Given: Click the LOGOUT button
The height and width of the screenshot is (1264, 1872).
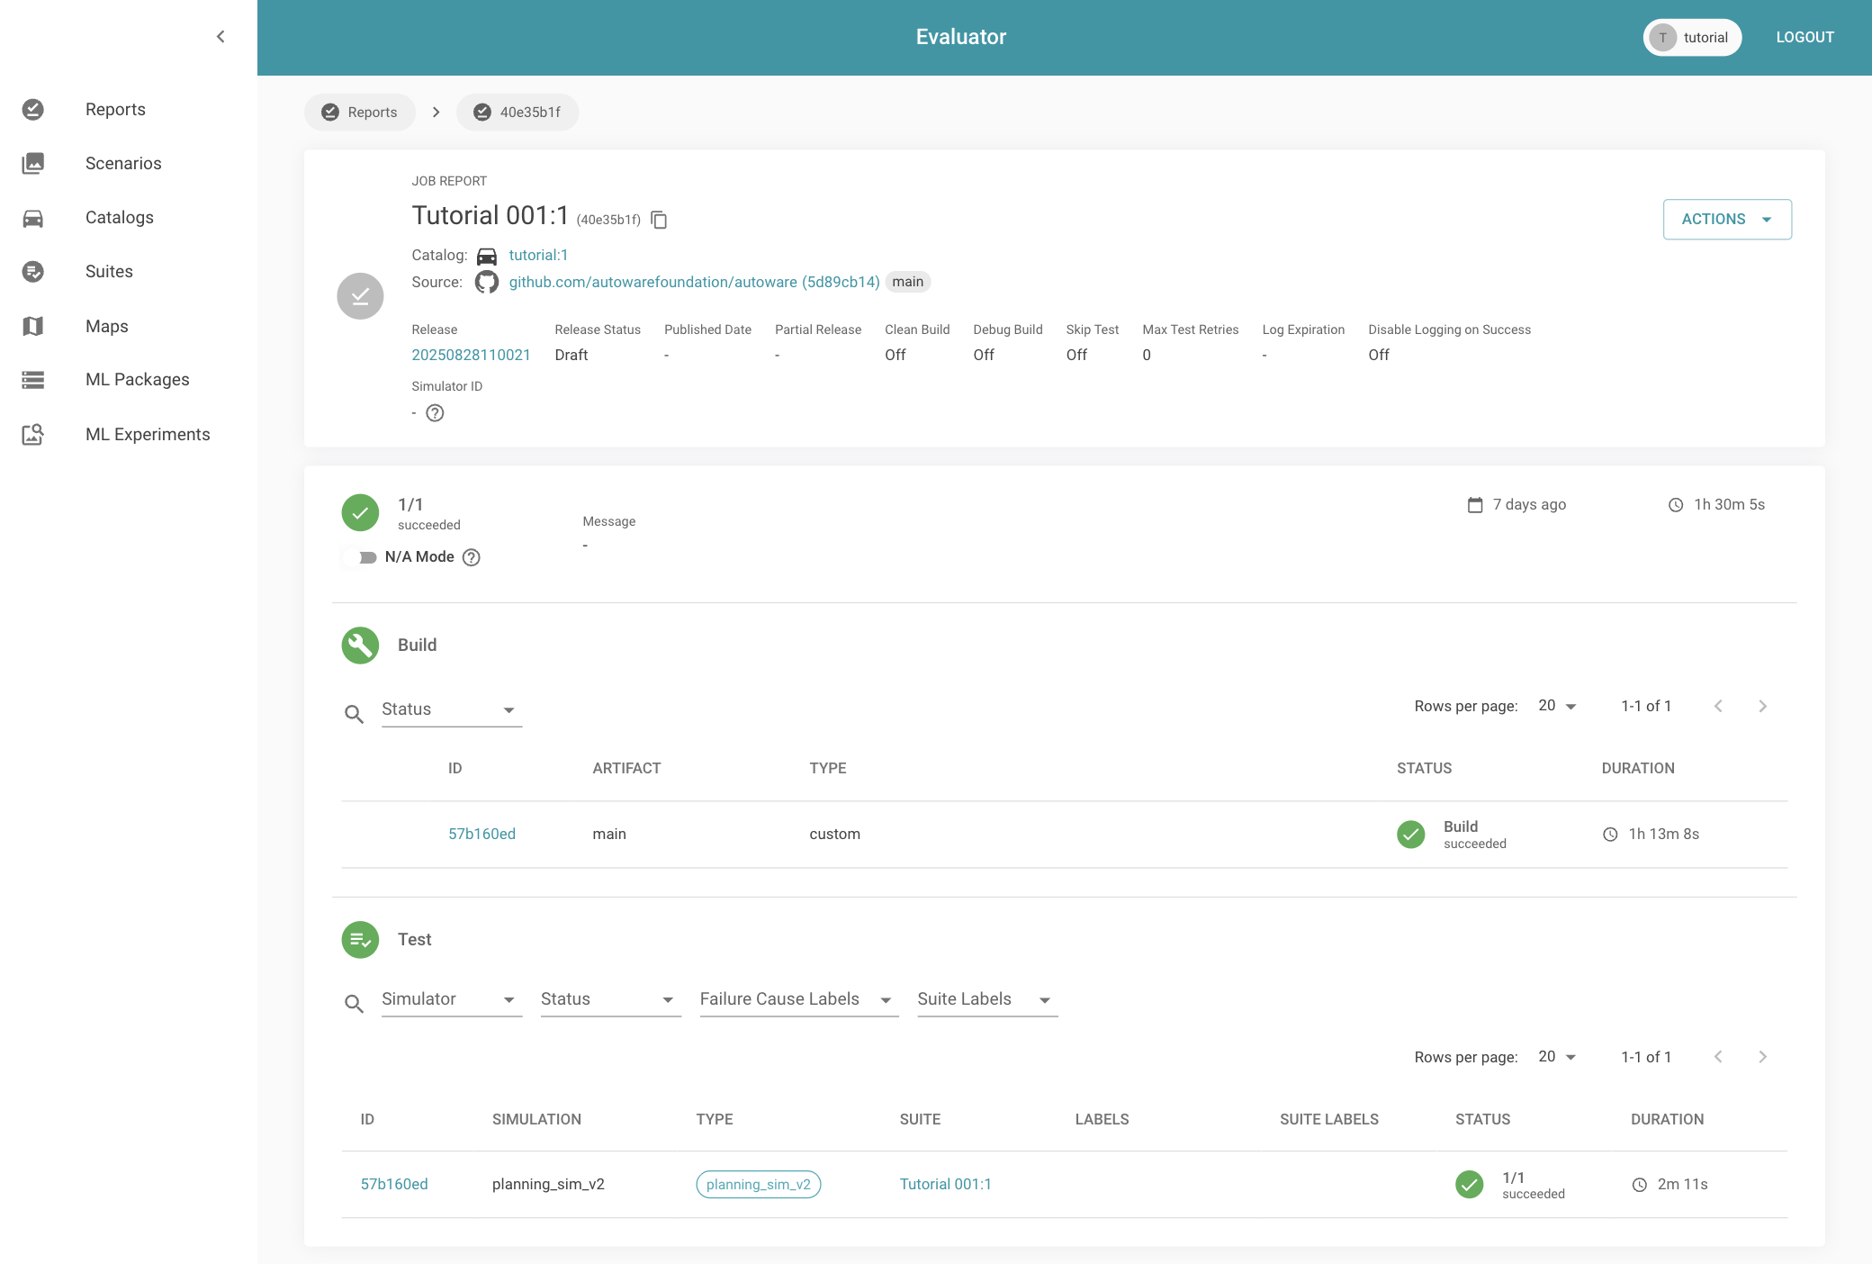Looking at the screenshot, I should pyautogui.click(x=1805, y=37).
